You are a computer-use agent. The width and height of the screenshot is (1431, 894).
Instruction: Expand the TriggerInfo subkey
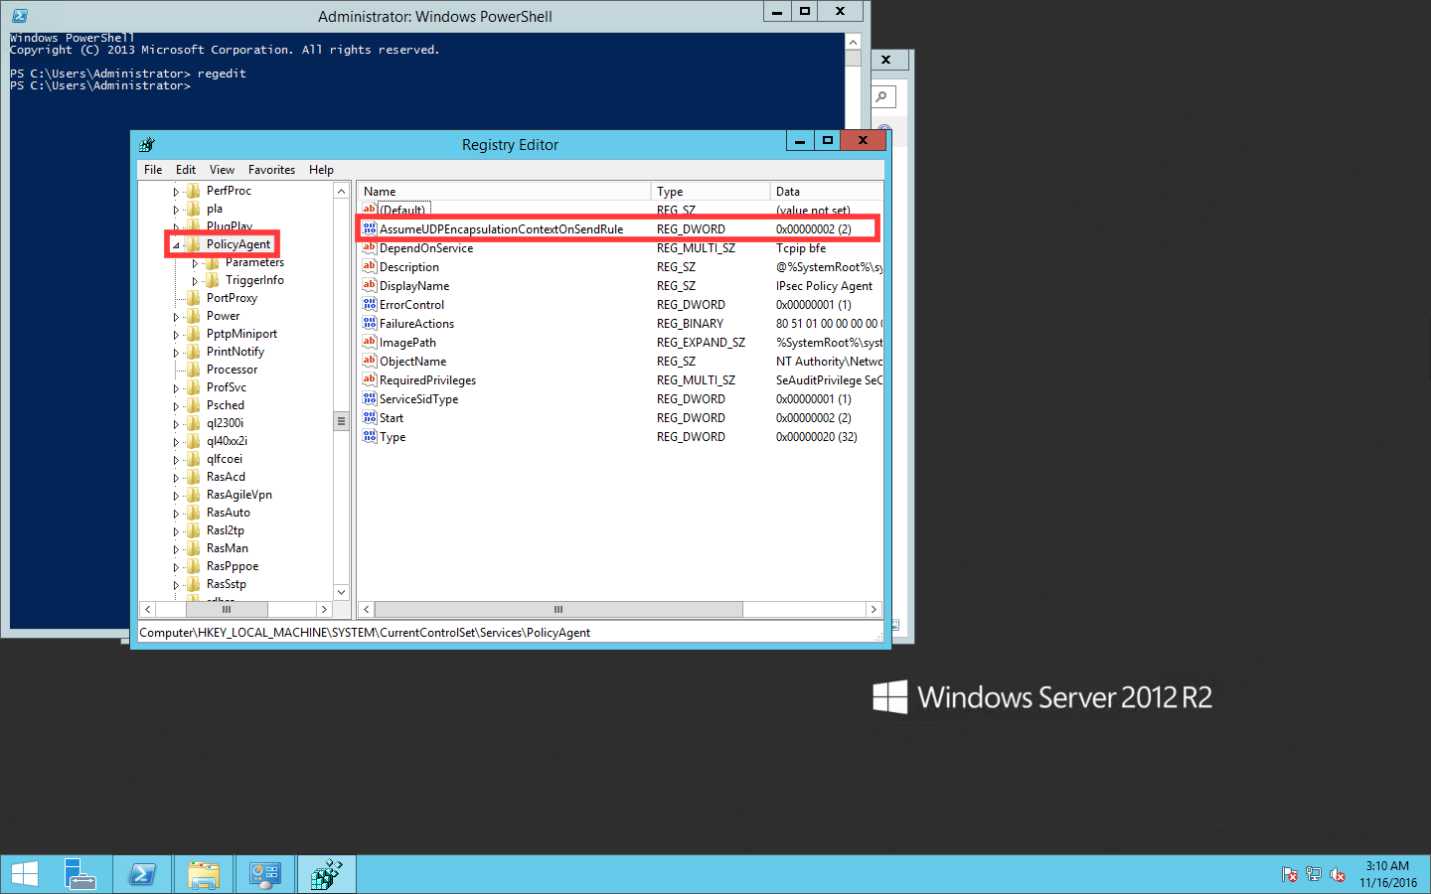195,281
